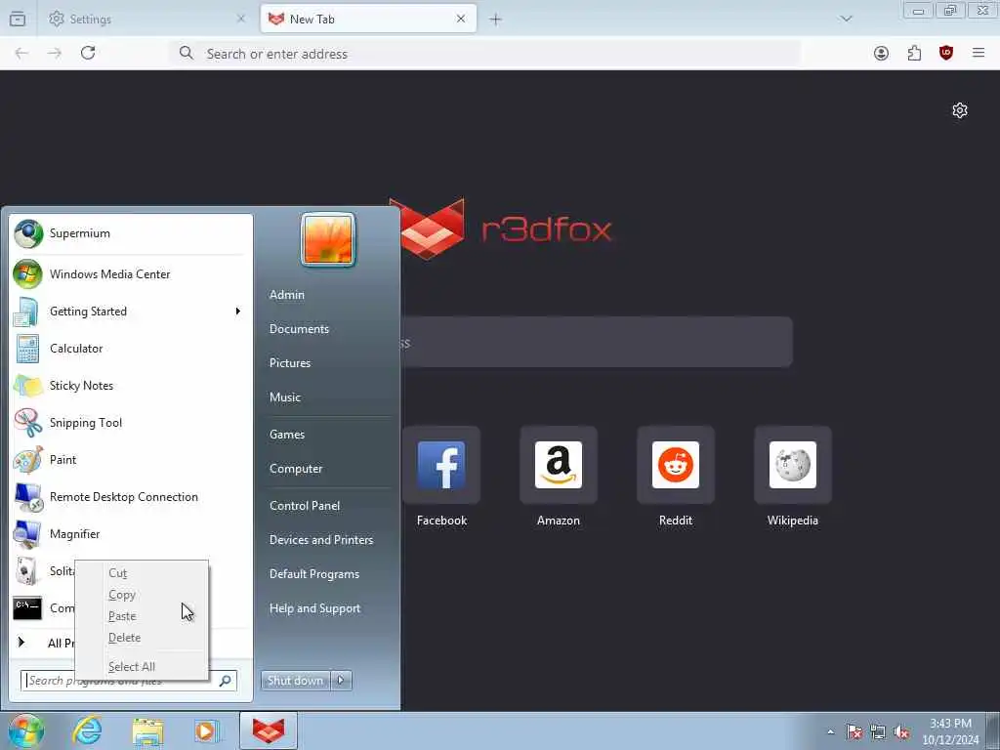
Task: Expand the Getting Started submenu arrow
Action: click(x=238, y=312)
